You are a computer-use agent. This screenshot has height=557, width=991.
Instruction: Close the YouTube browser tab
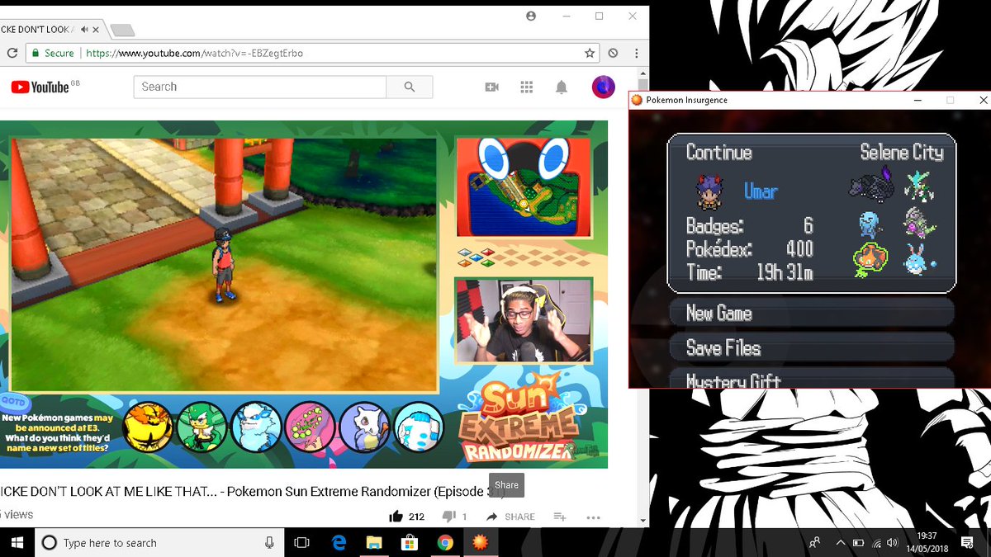(x=96, y=30)
